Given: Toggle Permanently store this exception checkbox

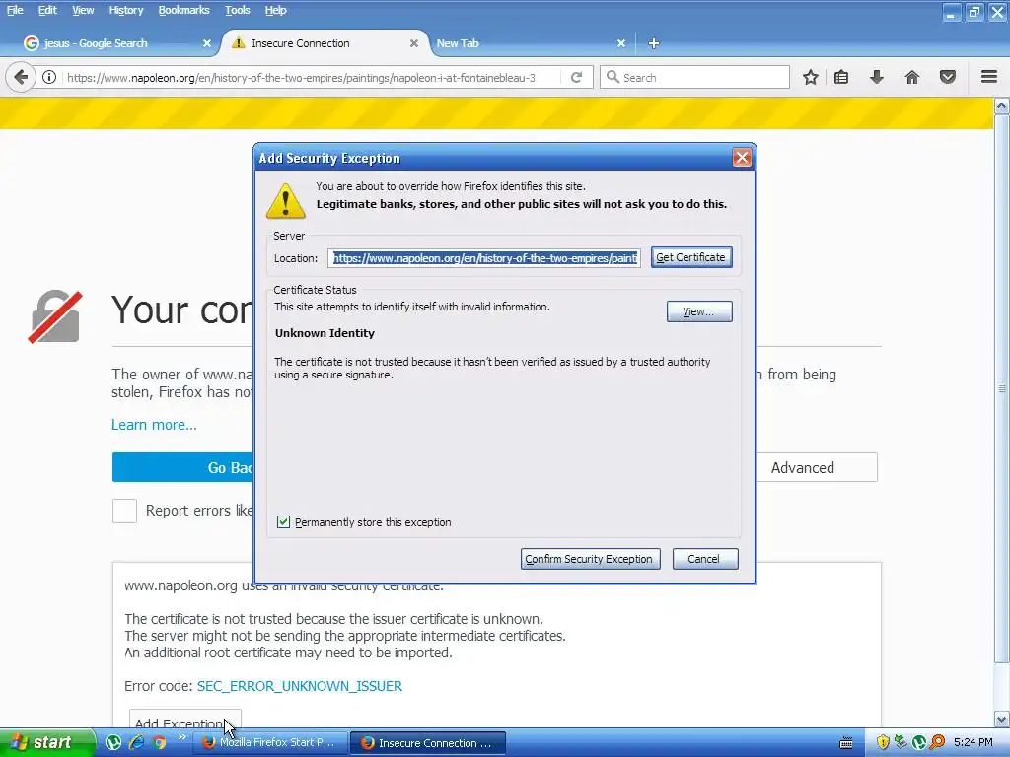Looking at the screenshot, I should (x=283, y=522).
